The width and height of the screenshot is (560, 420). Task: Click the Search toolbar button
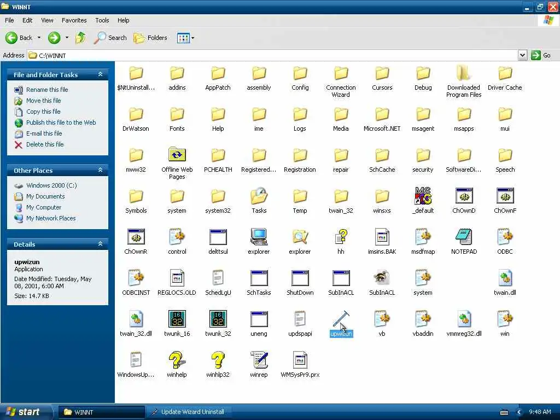point(110,38)
